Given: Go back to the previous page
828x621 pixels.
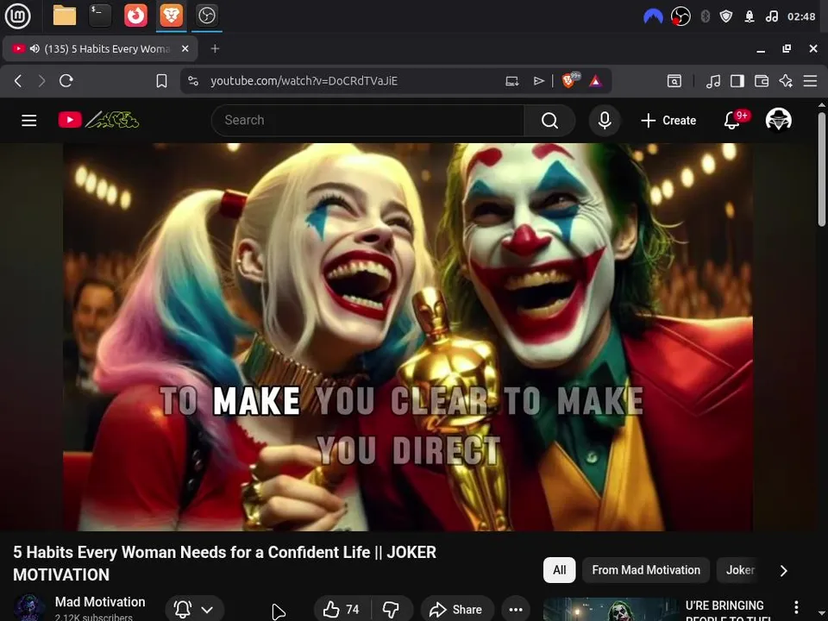Looking at the screenshot, I should click(x=18, y=81).
